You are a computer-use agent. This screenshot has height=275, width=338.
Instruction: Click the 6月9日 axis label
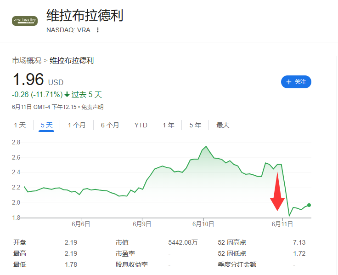click(142, 224)
